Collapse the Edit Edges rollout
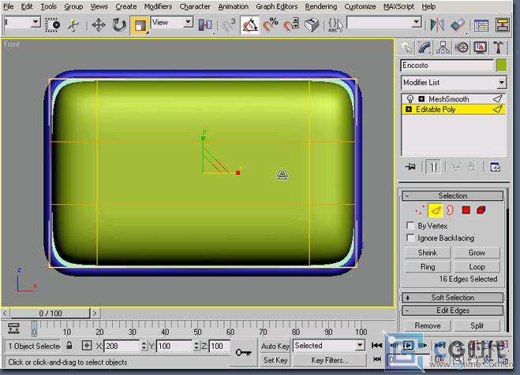 tap(452, 310)
